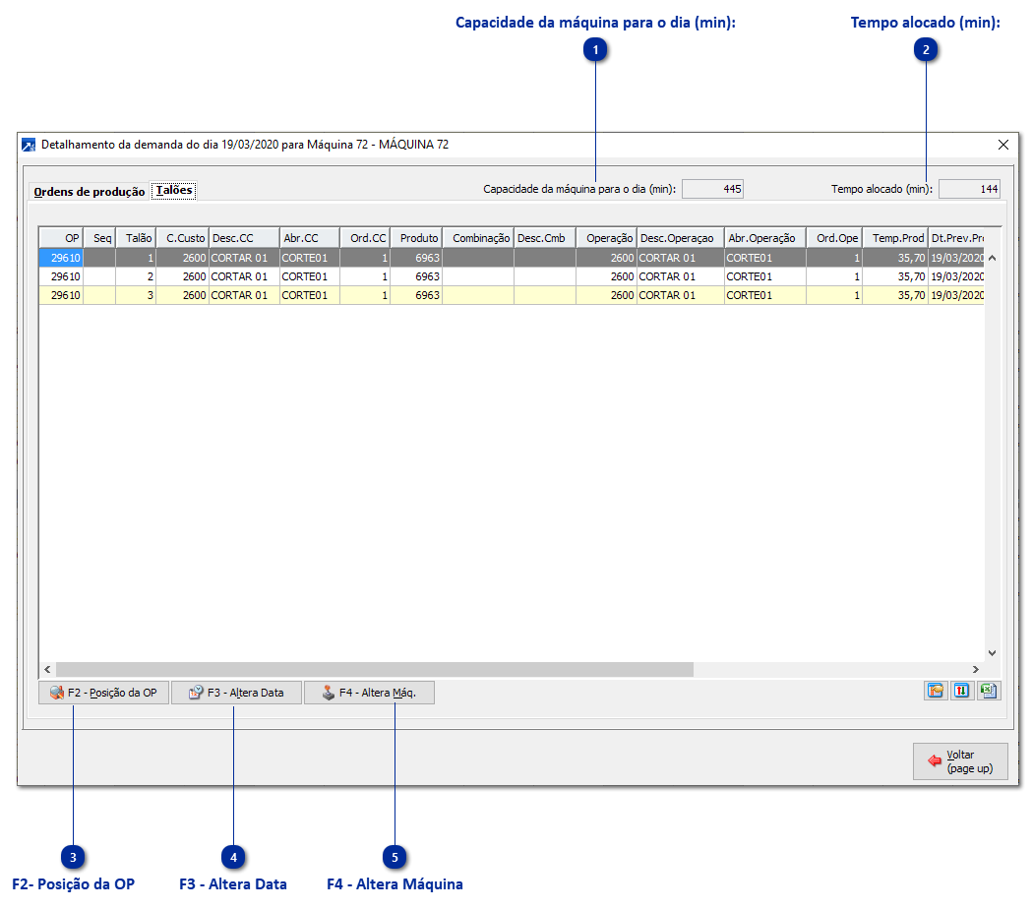Click the Temp.Prod column header
Image resolution: width=1032 pixels, height=910 pixels.
tap(896, 238)
